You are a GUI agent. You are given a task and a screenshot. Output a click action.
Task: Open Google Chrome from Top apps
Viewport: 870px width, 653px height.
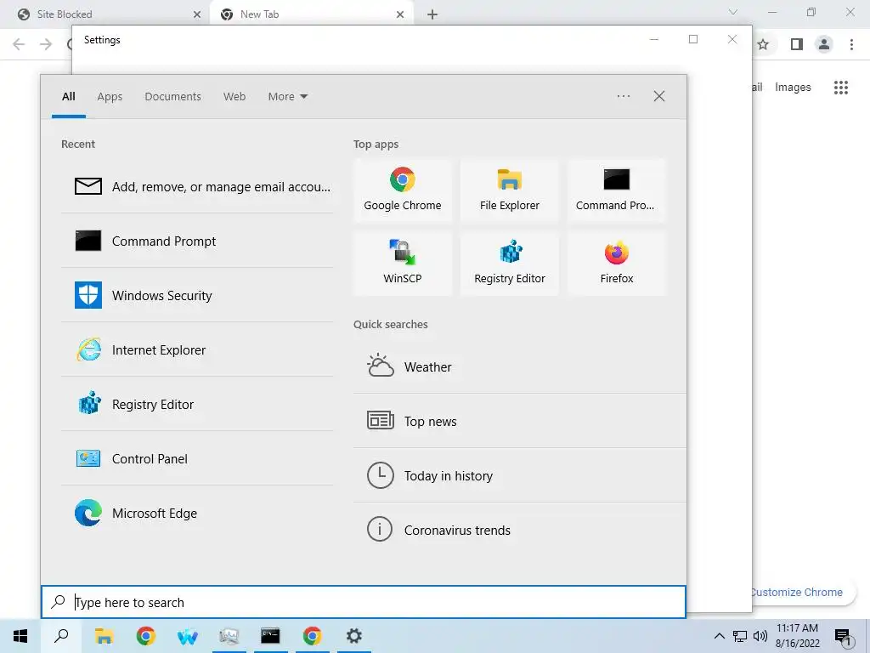402,190
